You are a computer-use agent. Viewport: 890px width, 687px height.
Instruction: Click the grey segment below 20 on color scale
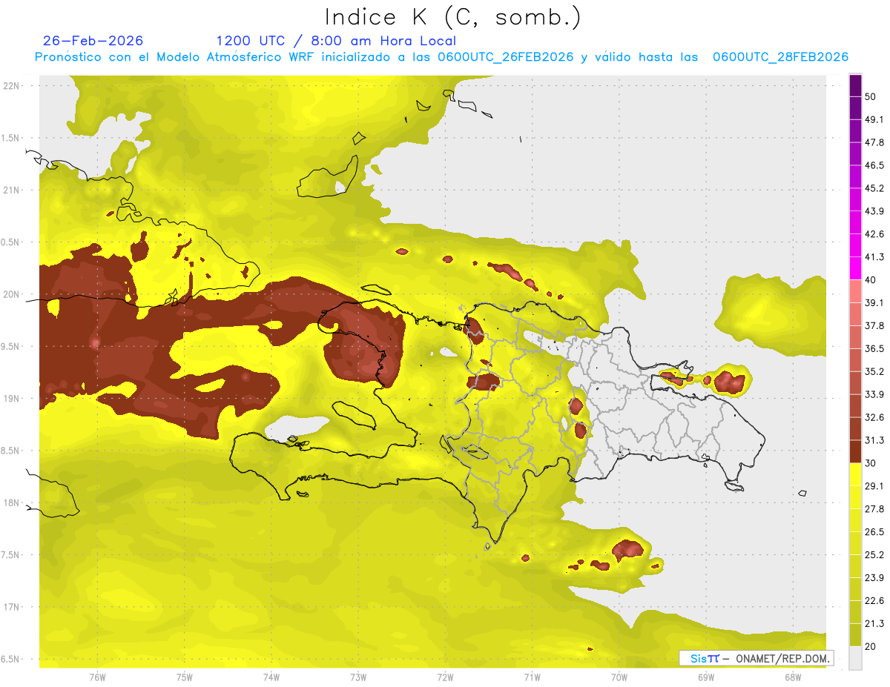[856, 657]
